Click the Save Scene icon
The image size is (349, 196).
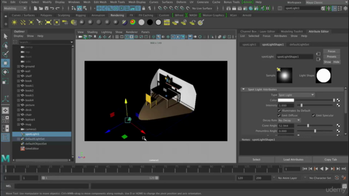coord(46,8)
